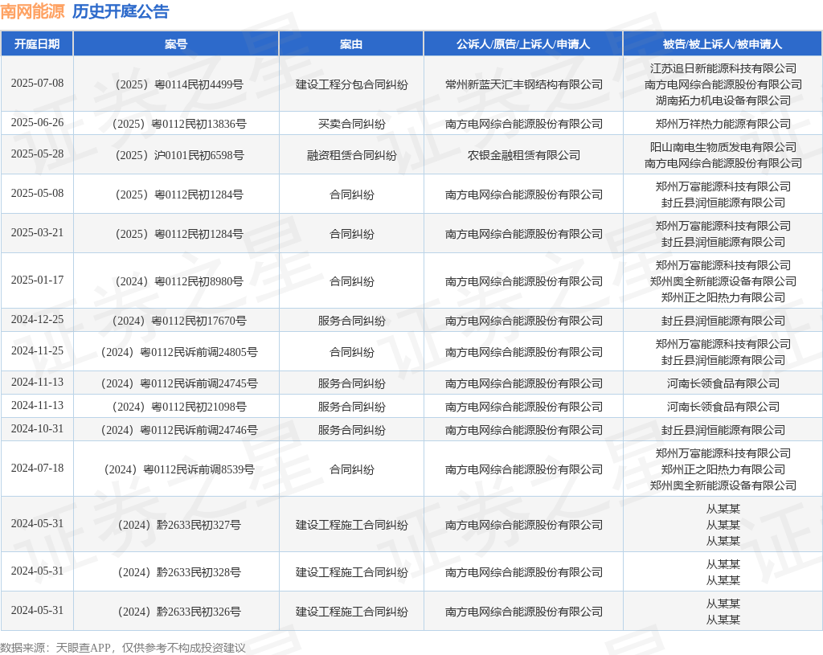This screenshot has width=823, height=655.
Task: Click the date 2024-12-25
Action: click(37, 319)
